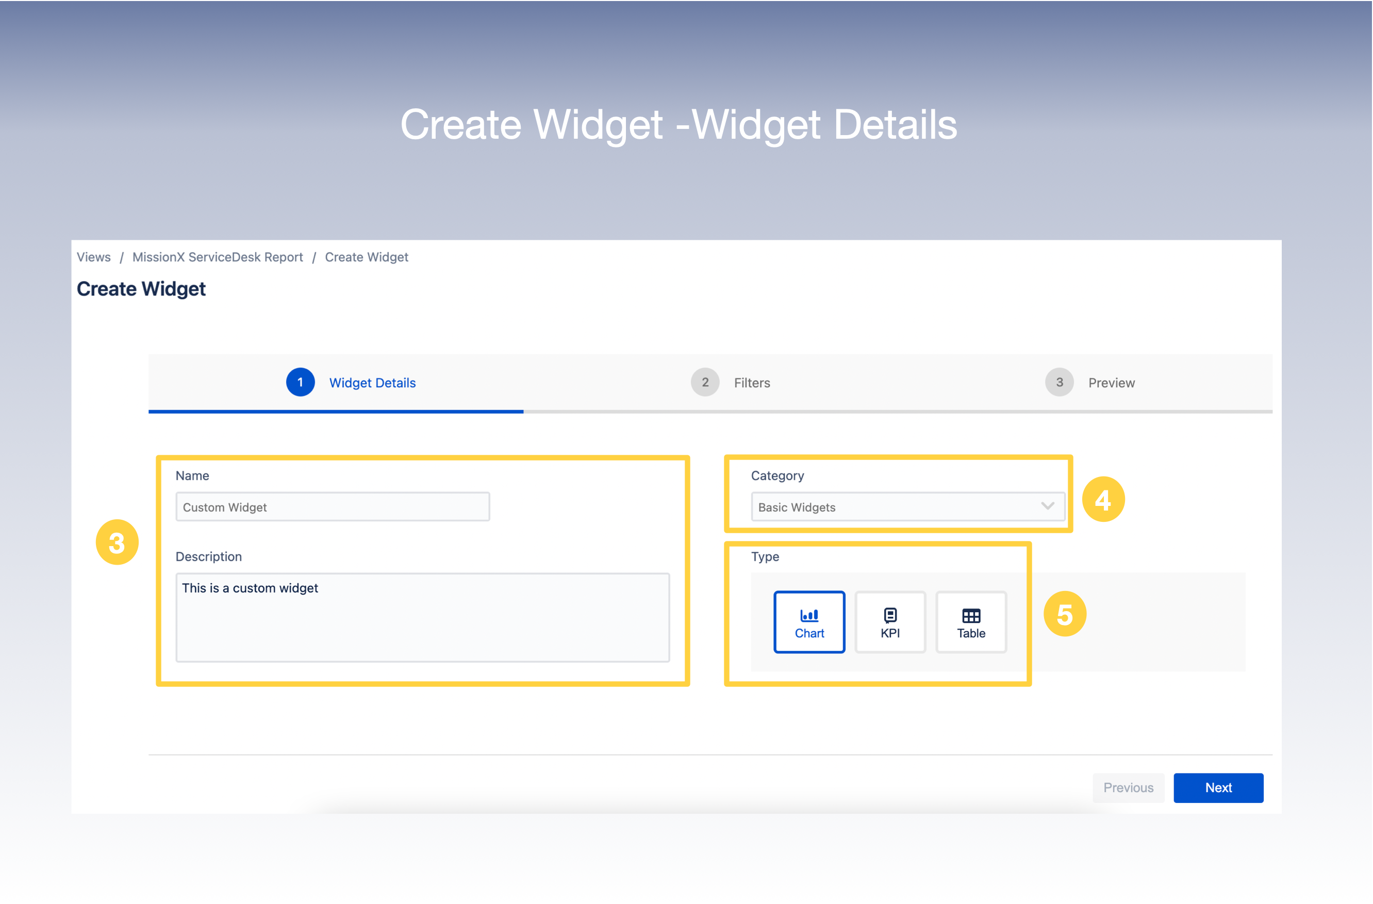The image size is (1373, 904).
Task: Switch to the Preview step
Action: (1111, 383)
